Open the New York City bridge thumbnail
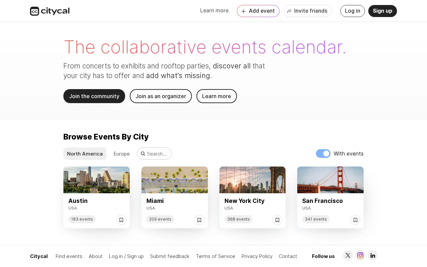The image size is (427, 267). pos(253,180)
